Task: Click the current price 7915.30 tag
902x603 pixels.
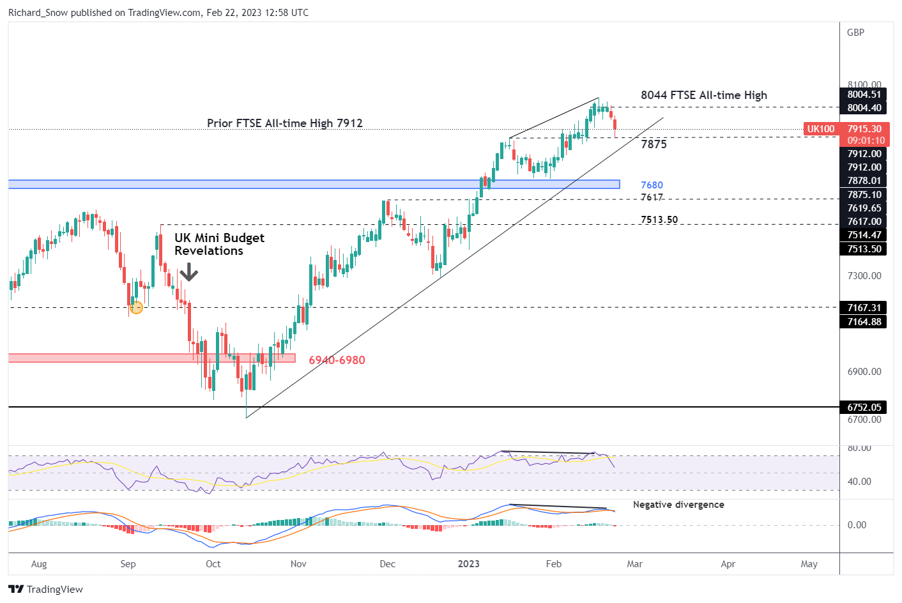Action: click(x=864, y=129)
